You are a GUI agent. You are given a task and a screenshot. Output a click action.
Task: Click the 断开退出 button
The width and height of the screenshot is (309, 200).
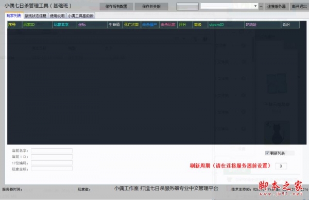(x=299, y=6)
